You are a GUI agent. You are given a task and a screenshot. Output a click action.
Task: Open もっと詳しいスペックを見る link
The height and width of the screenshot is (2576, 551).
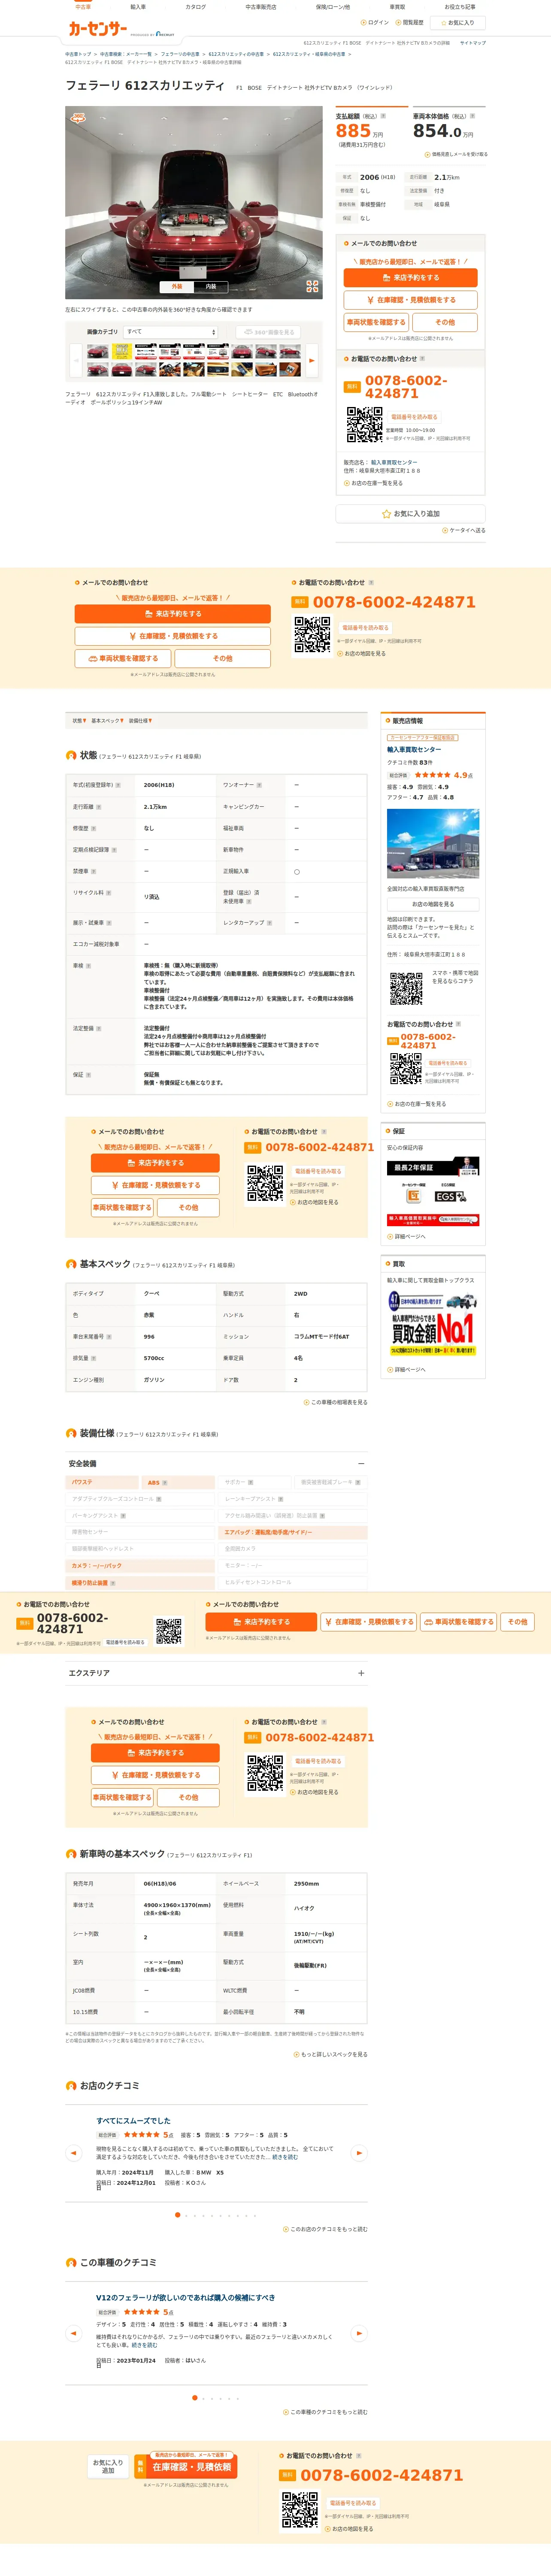click(x=331, y=2054)
